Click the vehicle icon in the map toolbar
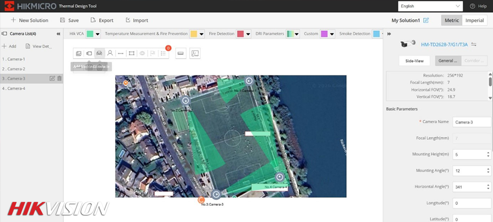Image resolution: width=493 pixels, height=222 pixels. tap(99, 53)
